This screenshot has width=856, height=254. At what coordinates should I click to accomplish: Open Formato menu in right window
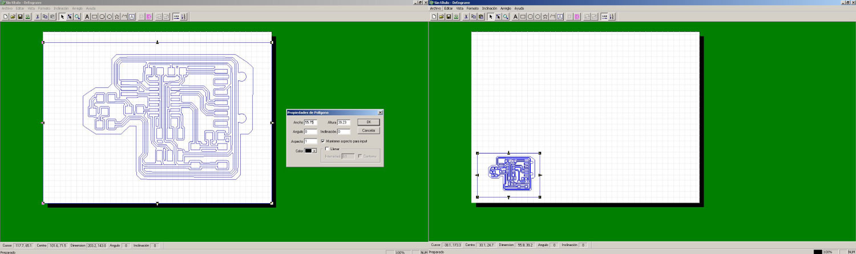pos(473,9)
